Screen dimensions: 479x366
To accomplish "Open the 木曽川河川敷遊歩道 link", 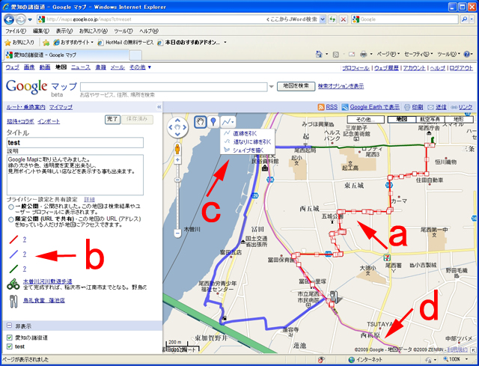I will (x=48, y=281).
